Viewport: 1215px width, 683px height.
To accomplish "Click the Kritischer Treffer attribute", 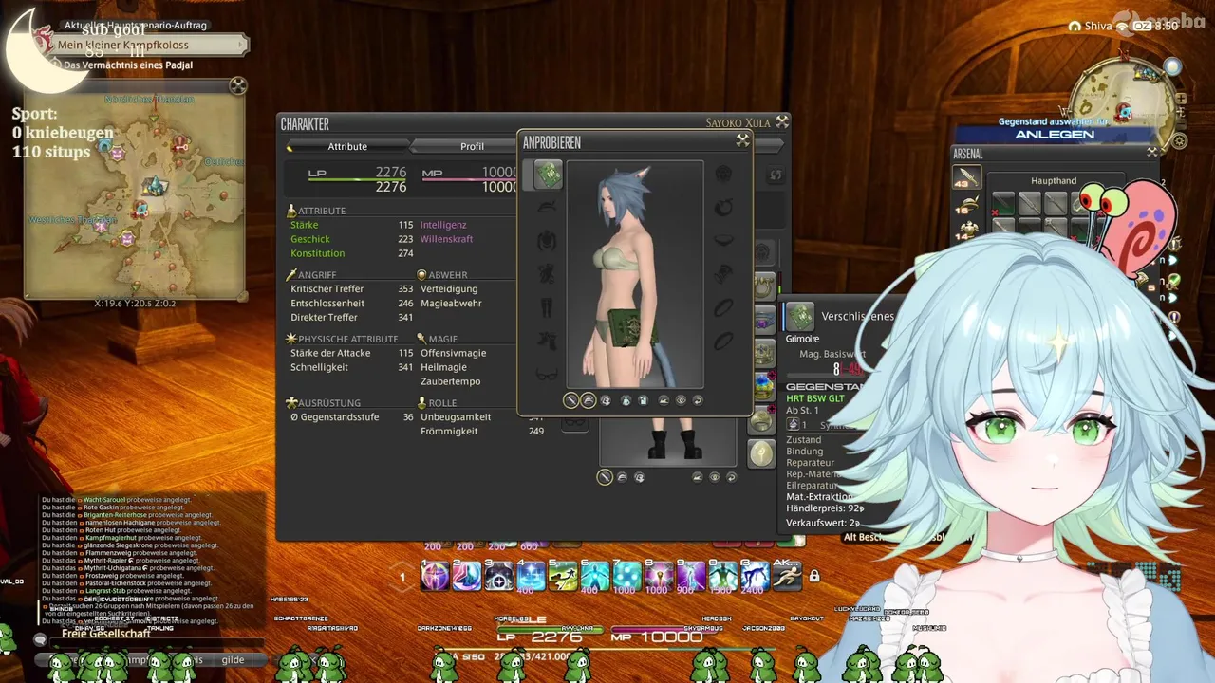I will pos(327,288).
